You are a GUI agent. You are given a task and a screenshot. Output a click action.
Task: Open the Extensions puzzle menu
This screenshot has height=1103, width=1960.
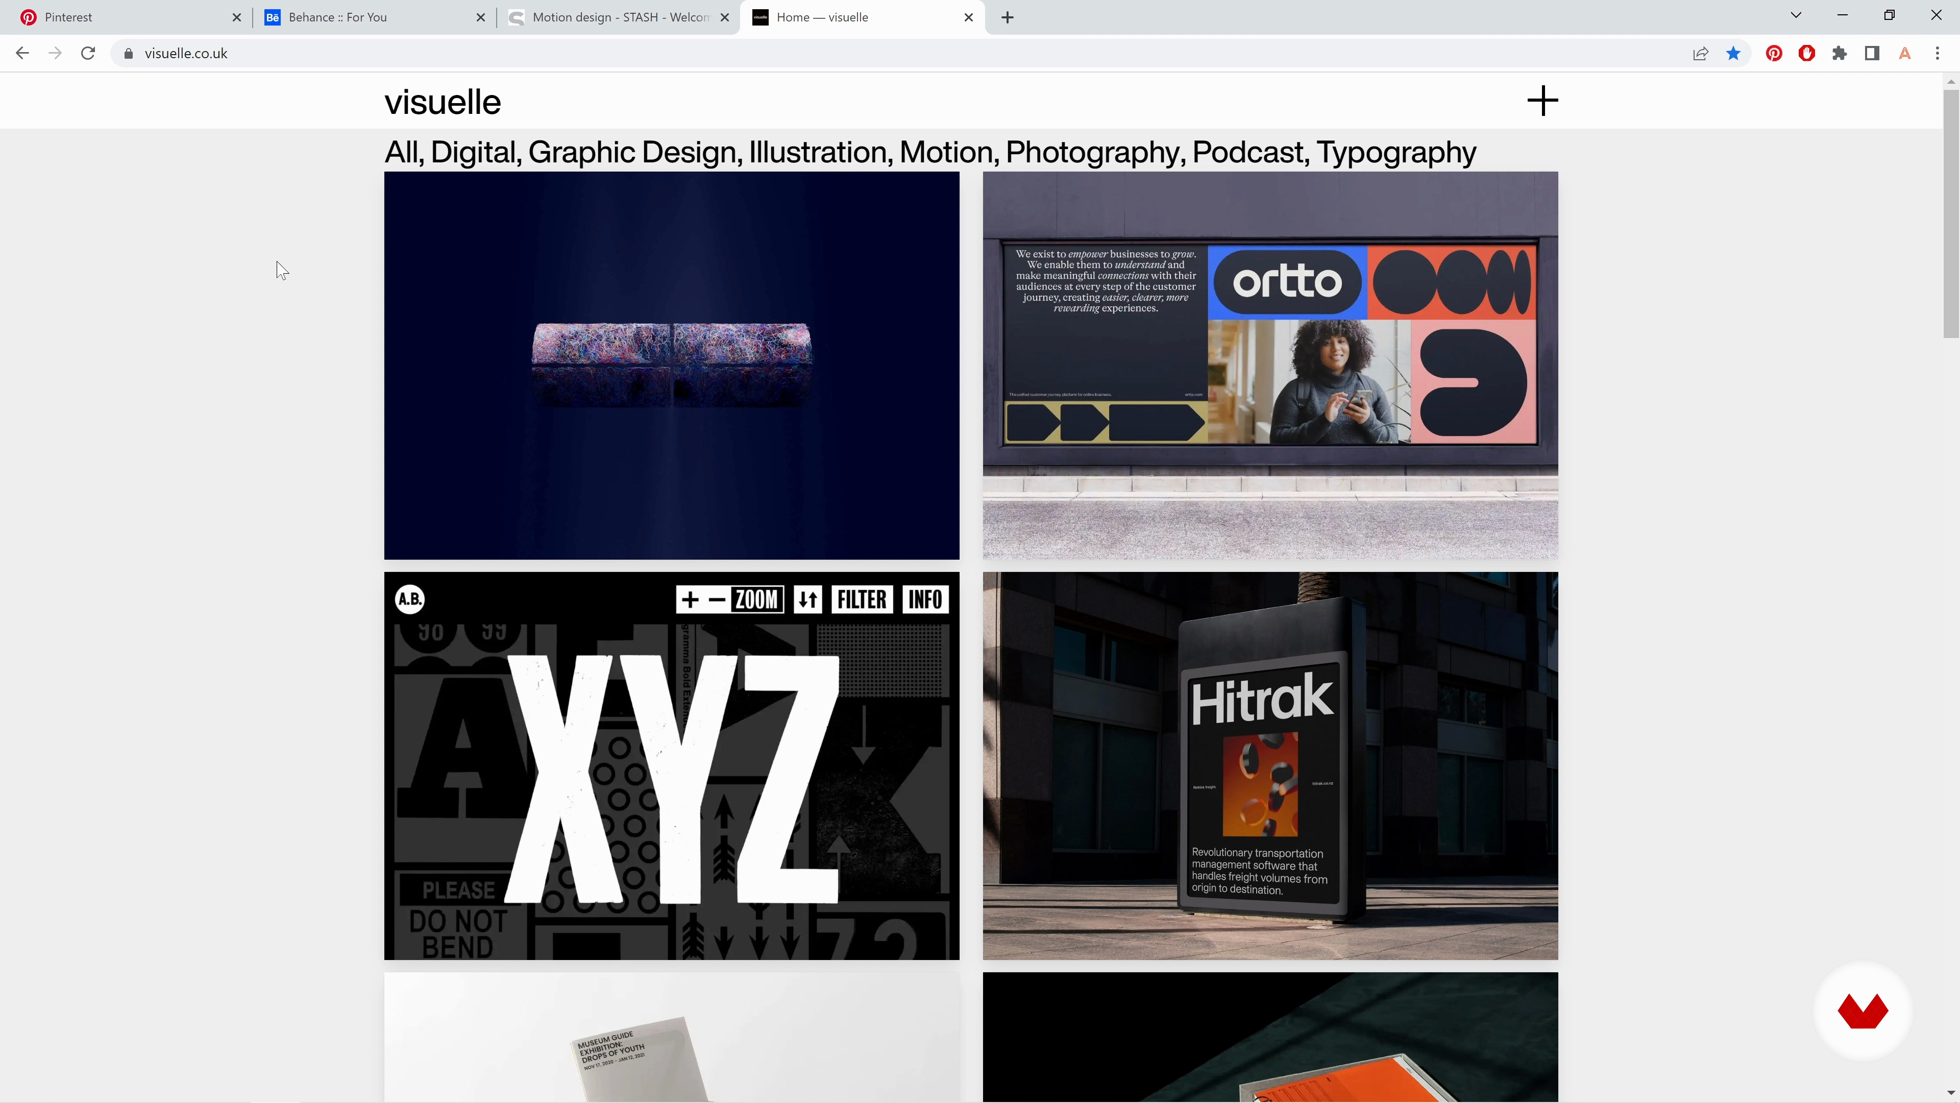coord(1840,53)
